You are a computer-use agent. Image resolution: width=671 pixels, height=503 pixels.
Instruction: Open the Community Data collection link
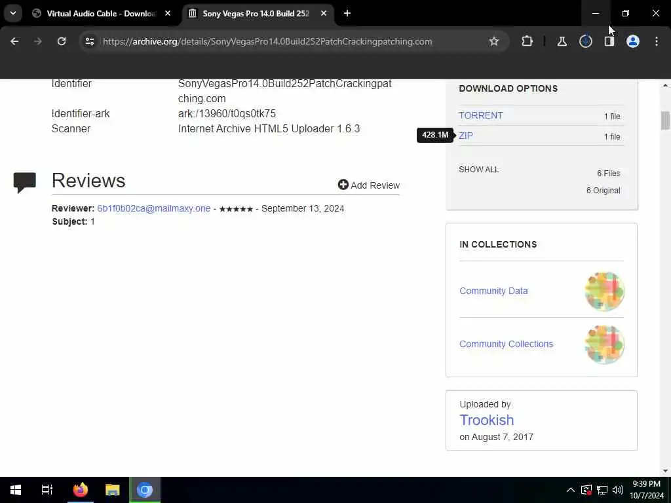click(493, 291)
